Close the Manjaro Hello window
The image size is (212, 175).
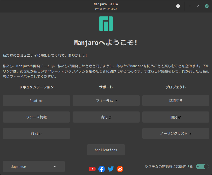207,6
